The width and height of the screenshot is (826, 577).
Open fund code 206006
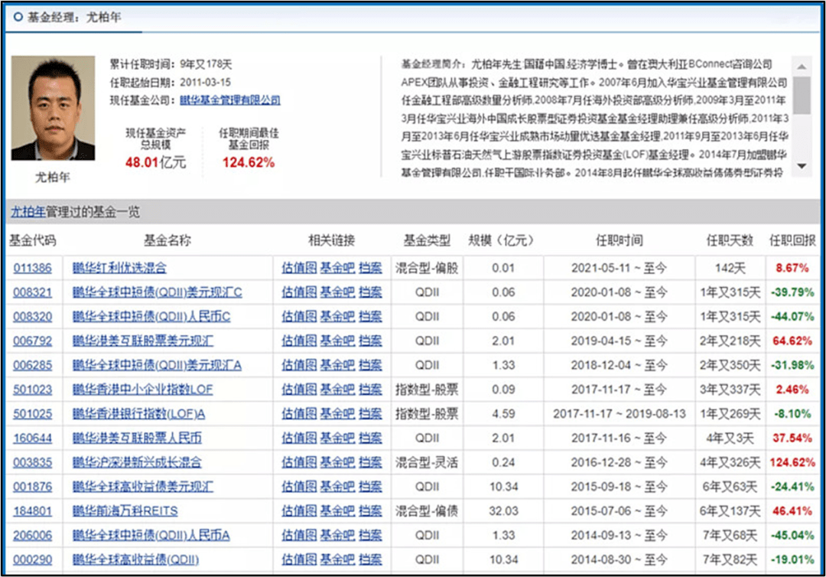[33, 536]
